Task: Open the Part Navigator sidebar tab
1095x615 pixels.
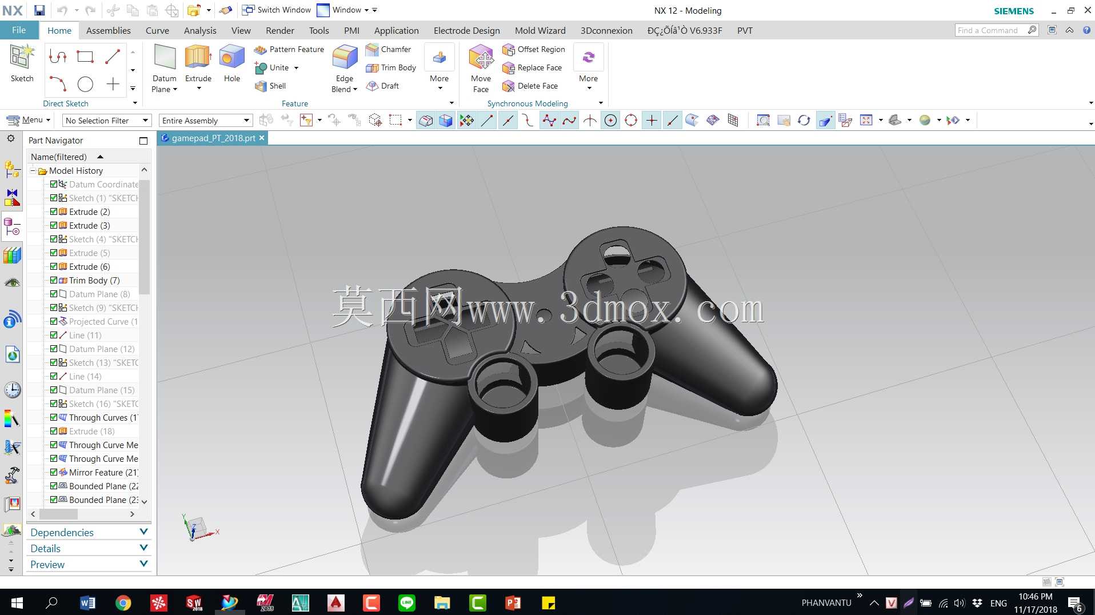Action: 12,227
